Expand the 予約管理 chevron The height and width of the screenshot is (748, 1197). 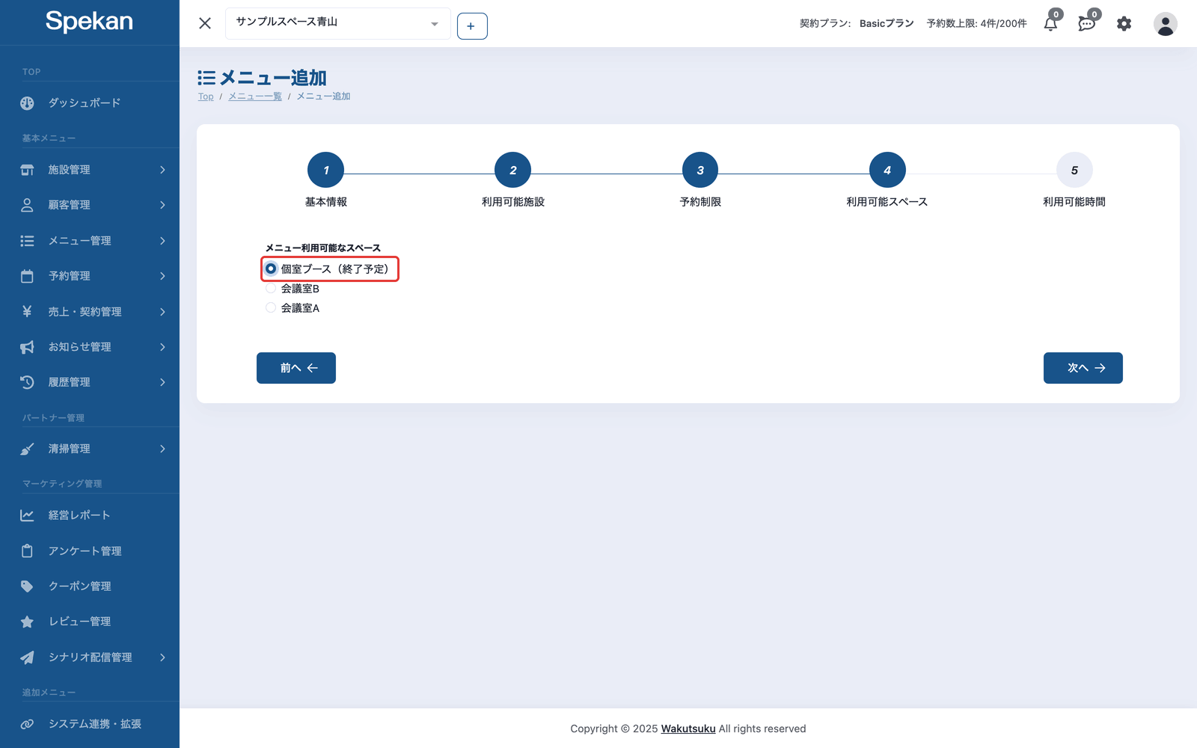click(x=162, y=276)
